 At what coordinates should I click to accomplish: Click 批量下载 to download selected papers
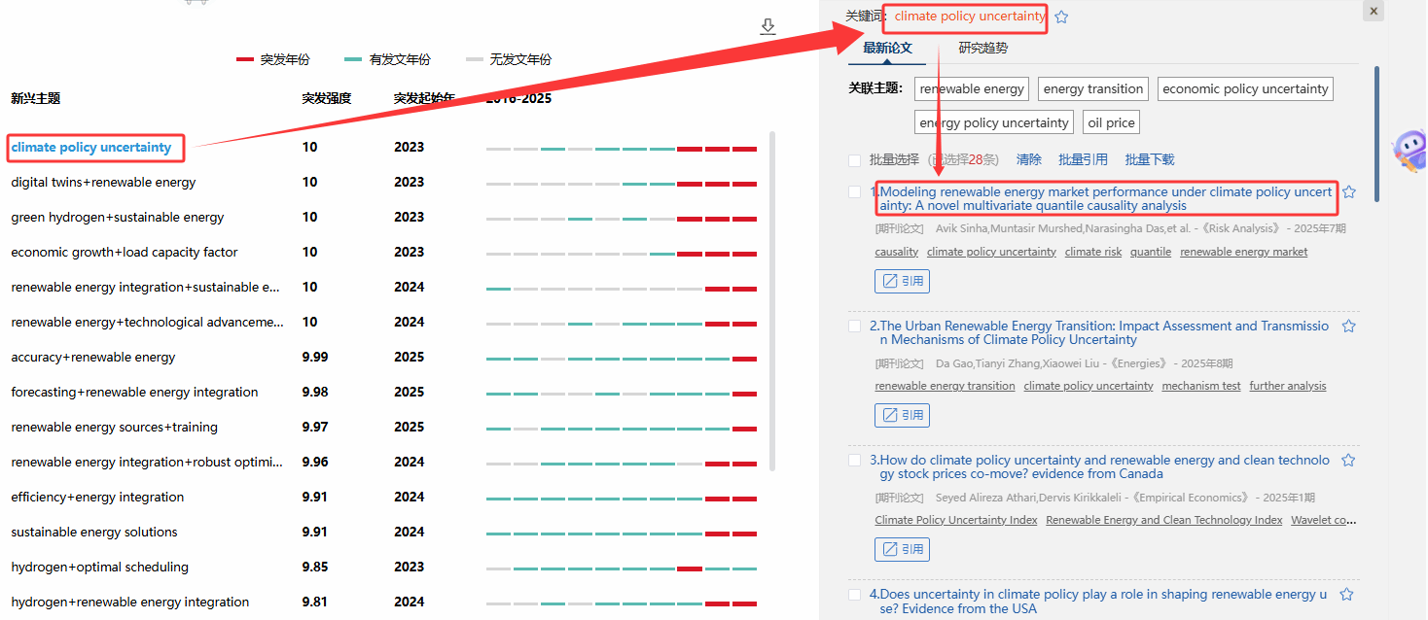click(x=1149, y=159)
